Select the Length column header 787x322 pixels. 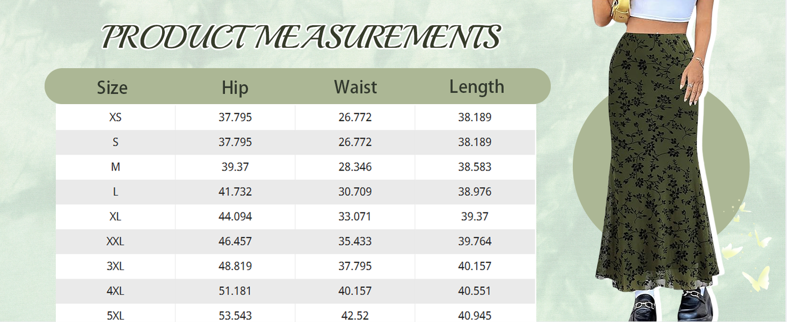pyautogui.click(x=477, y=87)
